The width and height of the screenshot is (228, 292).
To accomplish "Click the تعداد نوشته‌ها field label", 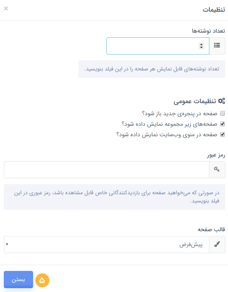I will pyautogui.click(x=209, y=31).
